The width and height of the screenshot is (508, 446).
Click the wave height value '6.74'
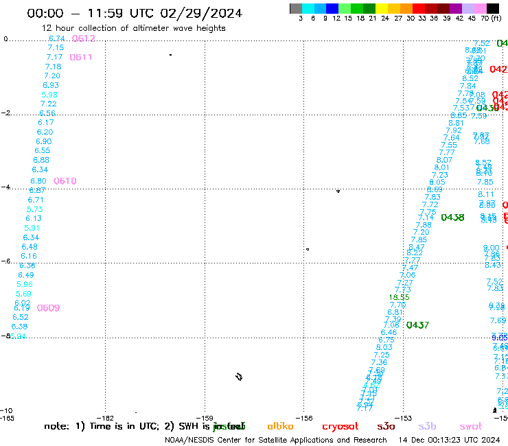(x=57, y=38)
